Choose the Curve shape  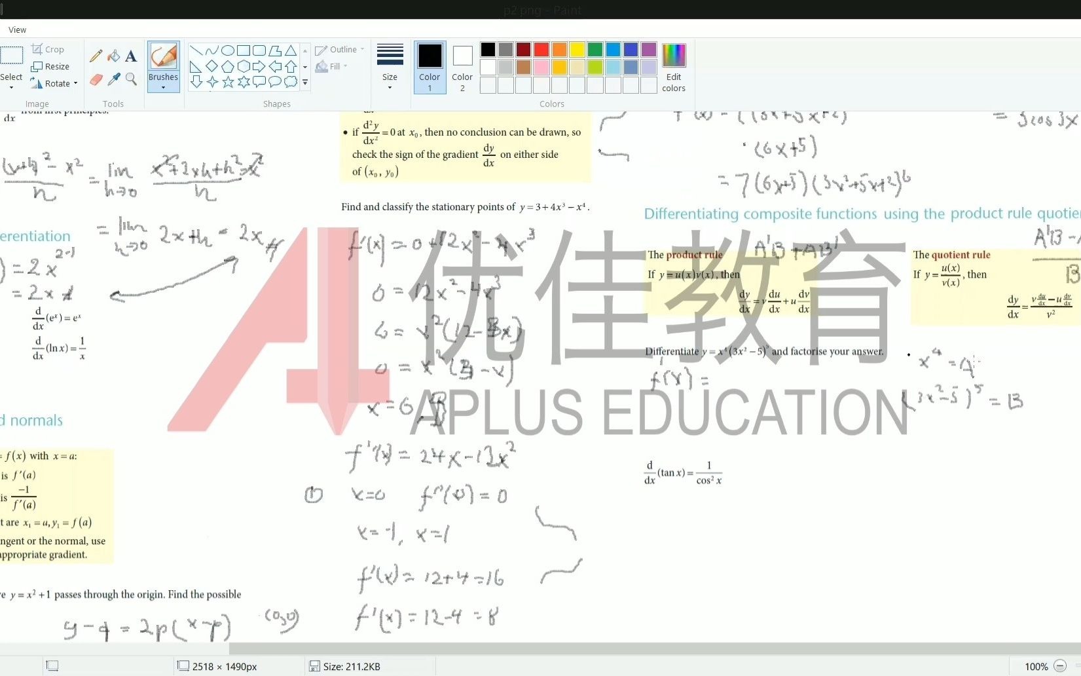211,50
